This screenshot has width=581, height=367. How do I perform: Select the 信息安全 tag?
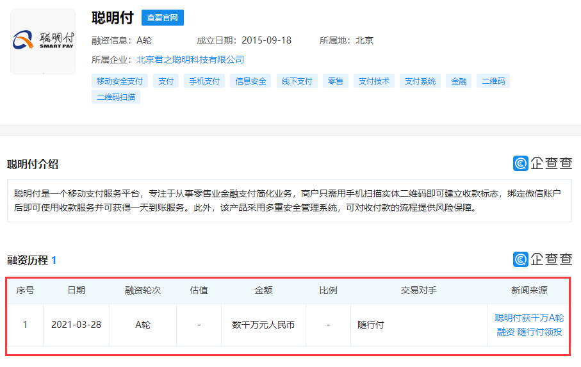click(x=250, y=81)
